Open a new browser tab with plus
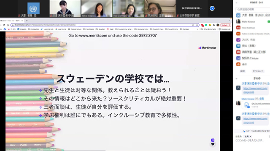 (x=27, y=21)
